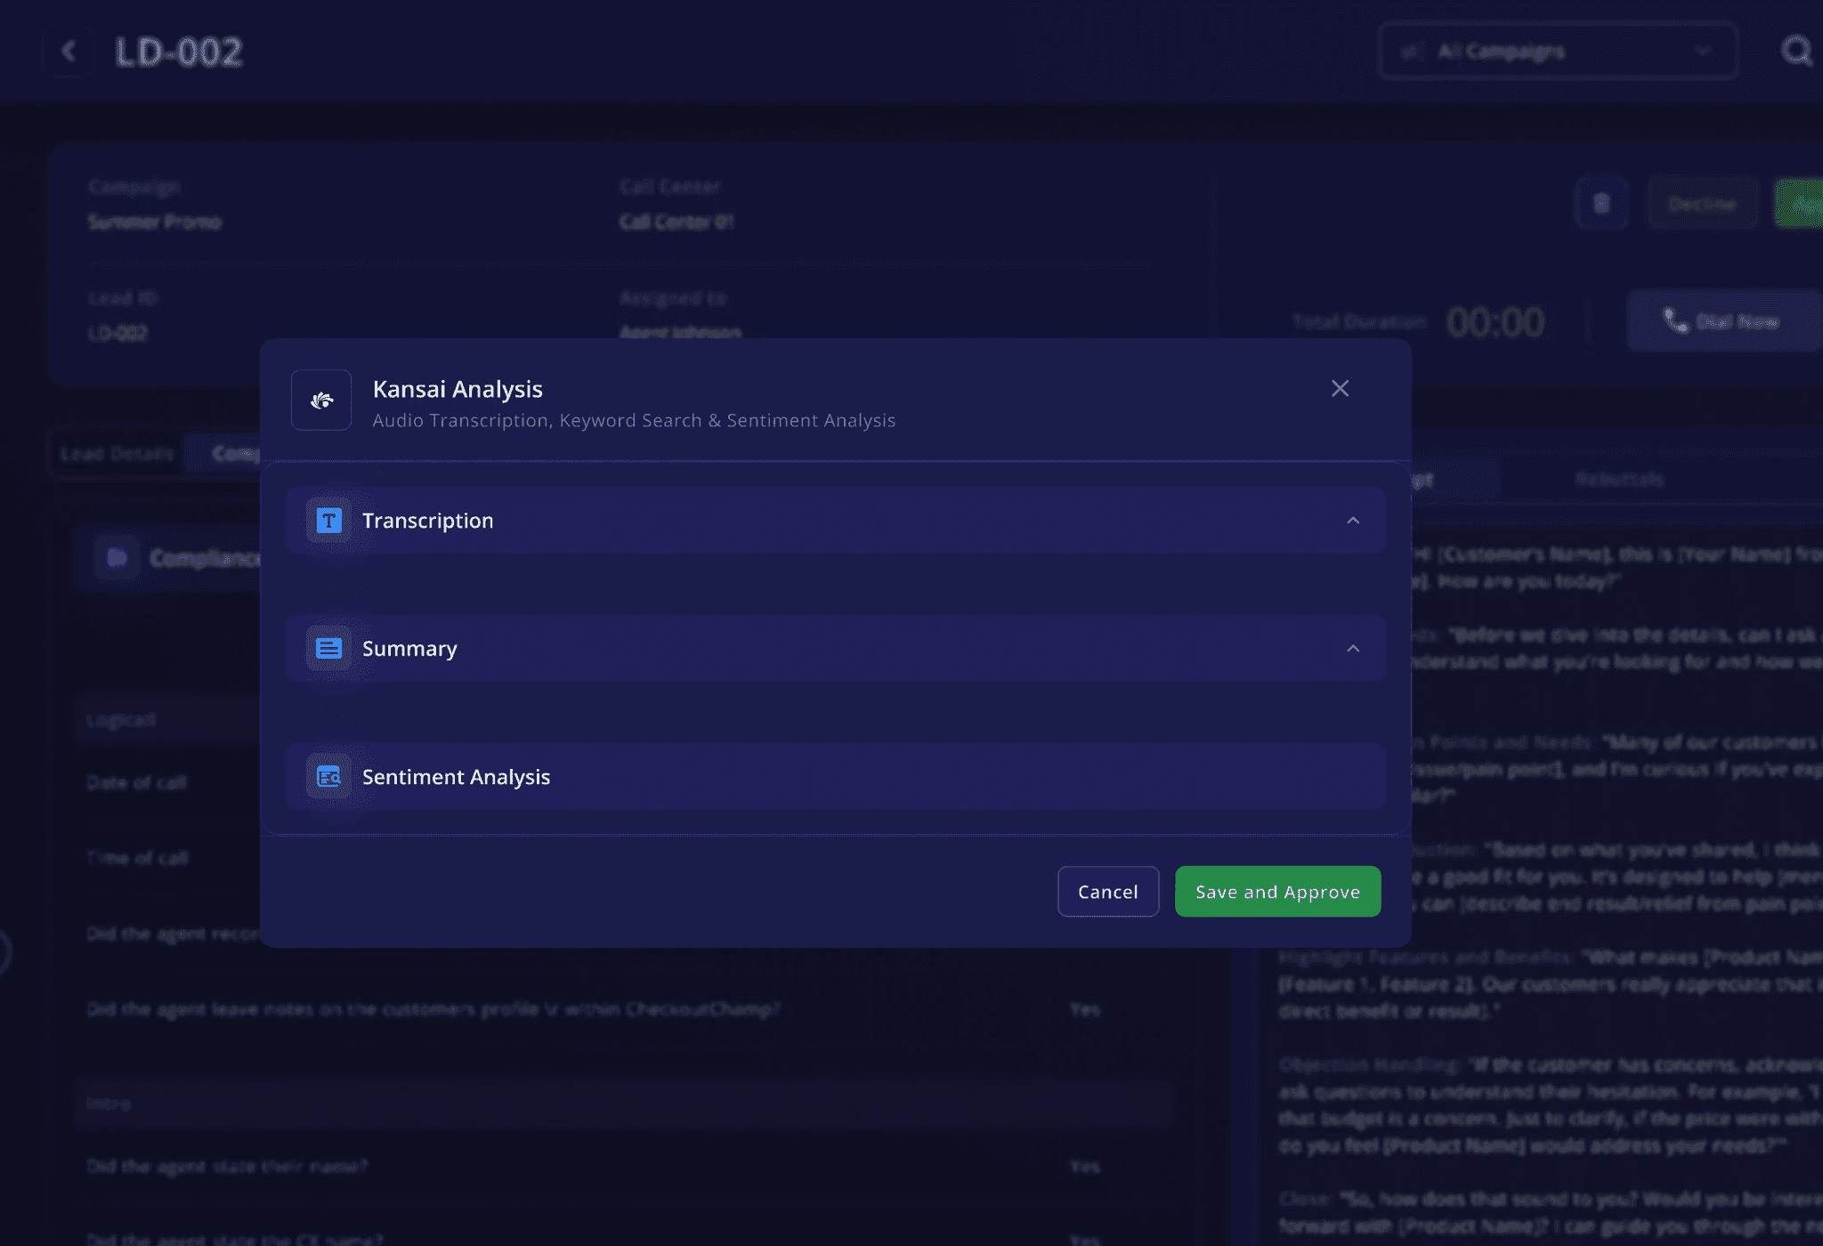Screen dimensions: 1823x1246
Task: Click the Summary lines icon
Action: (328, 649)
